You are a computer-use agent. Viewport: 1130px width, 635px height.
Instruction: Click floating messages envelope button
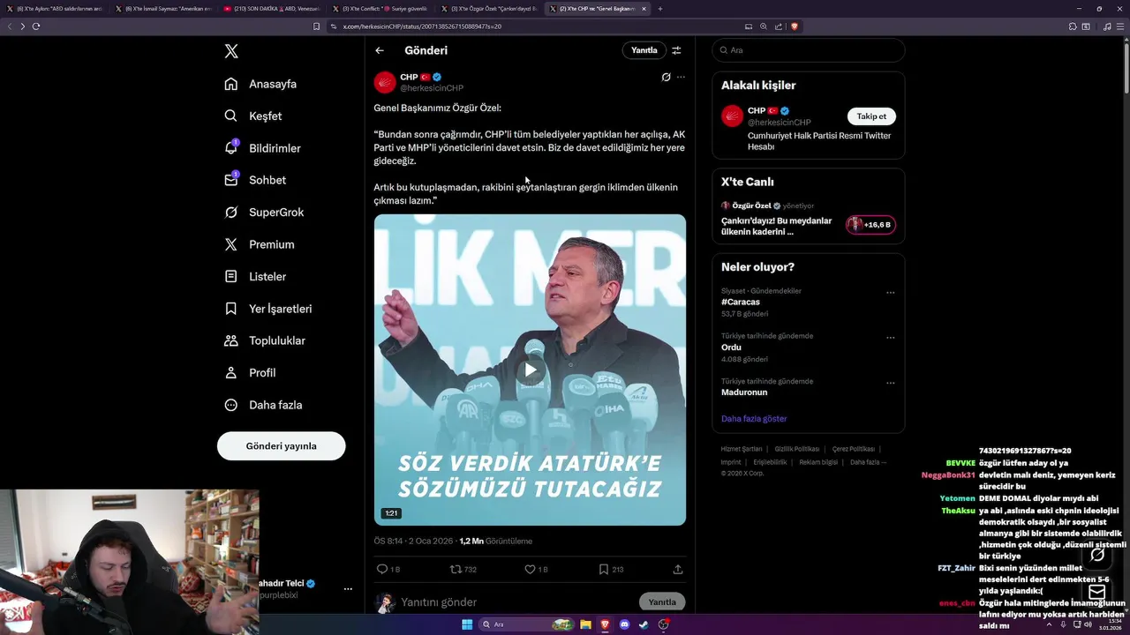[1097, 592]
